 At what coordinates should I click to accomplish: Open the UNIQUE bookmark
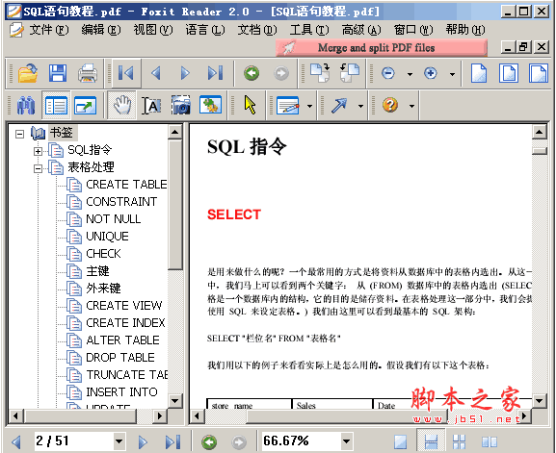pyautogui.click(x=107, y=237)
